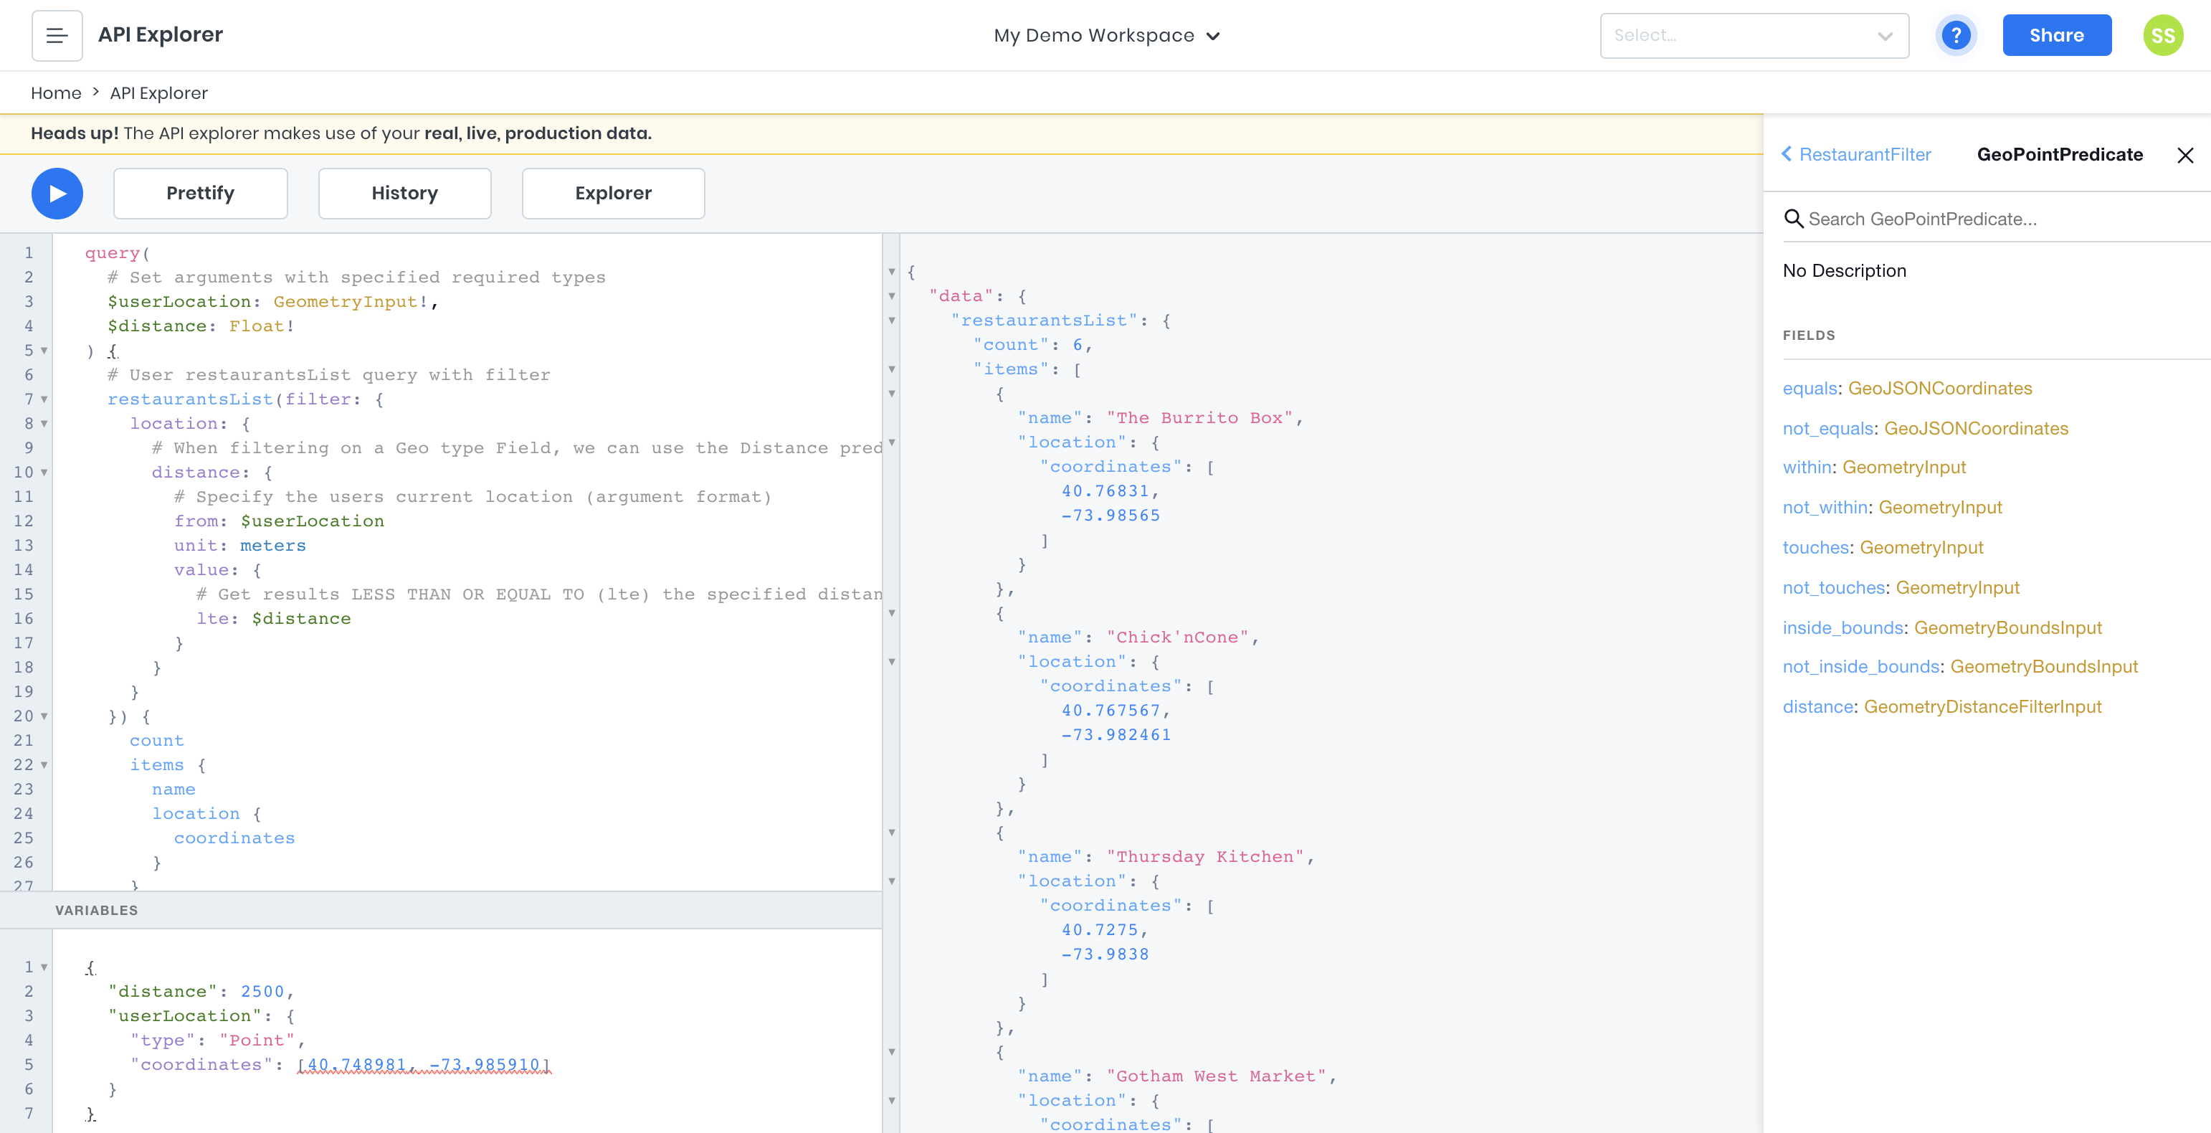This screenshot has height=1133, width=2211.
Task: Switch to the Explorer view
Action: click(x=613, y=193)
